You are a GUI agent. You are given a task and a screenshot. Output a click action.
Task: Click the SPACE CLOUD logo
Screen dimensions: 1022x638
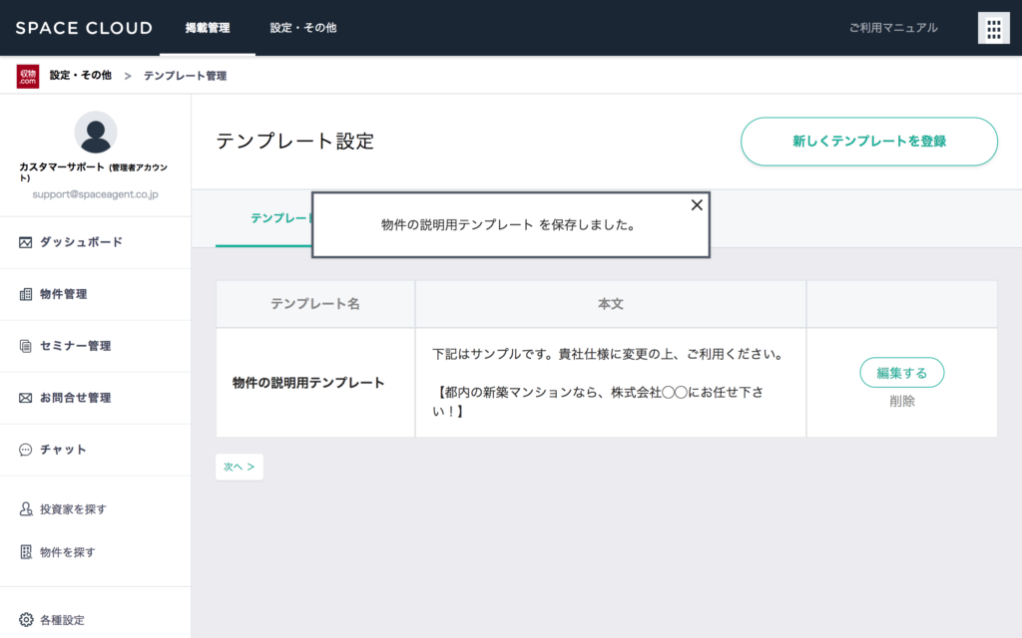click(x=84, y=28)
